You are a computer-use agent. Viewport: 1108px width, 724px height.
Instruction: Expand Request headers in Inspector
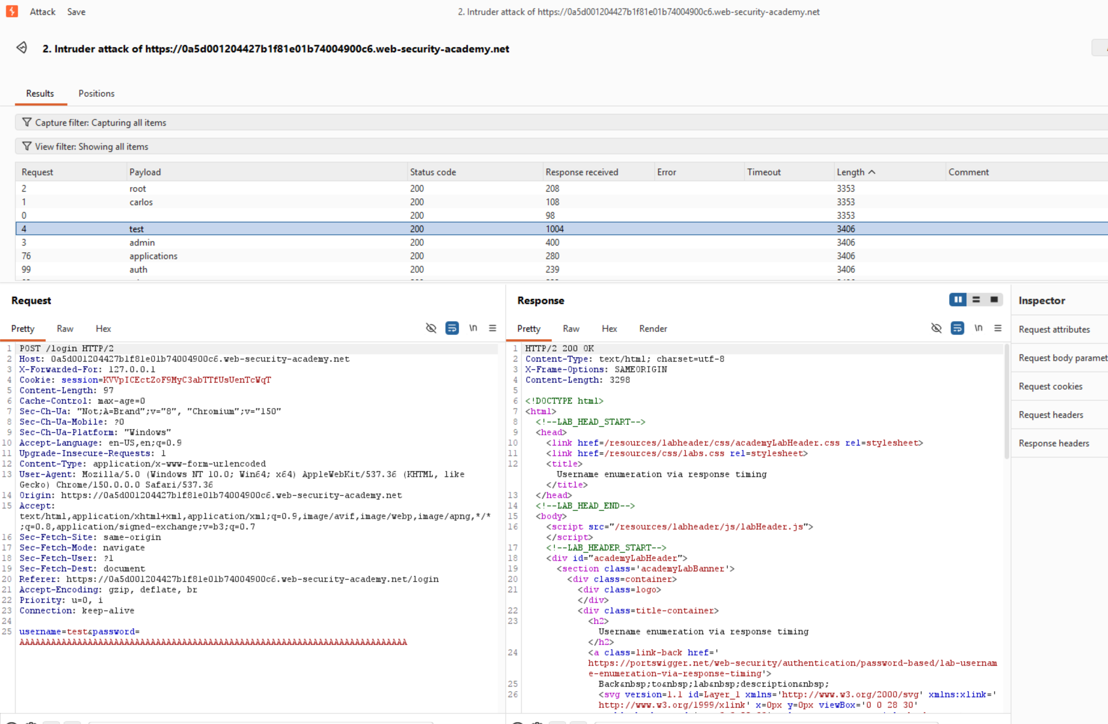[1061, 414]
